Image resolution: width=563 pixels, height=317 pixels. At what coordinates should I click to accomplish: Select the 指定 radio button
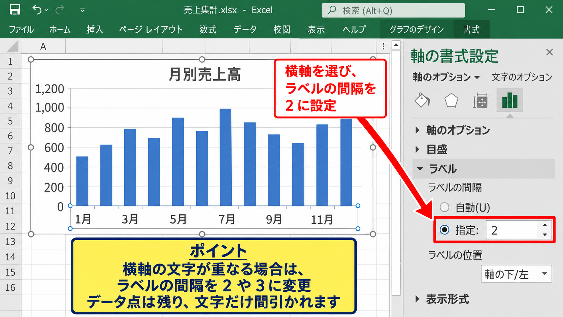pyautogui.click(x=444, y=230)
